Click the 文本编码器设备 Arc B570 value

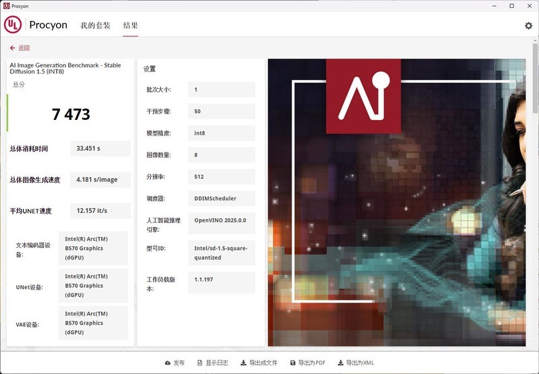pyautogui.click(x=93, y=248)
